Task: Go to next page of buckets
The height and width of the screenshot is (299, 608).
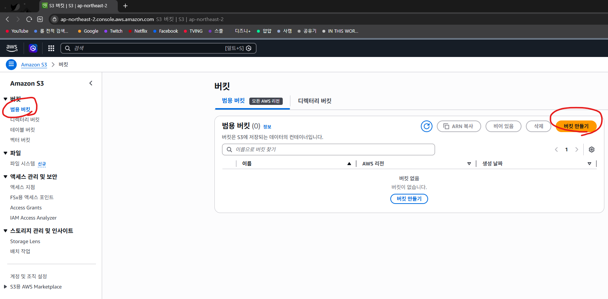Action: click(x=577, y=149)
